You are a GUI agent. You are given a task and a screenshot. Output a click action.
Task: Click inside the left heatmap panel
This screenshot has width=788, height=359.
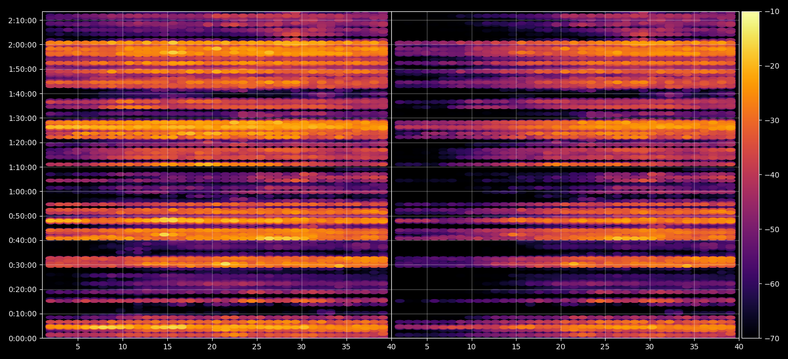point(216,175)
